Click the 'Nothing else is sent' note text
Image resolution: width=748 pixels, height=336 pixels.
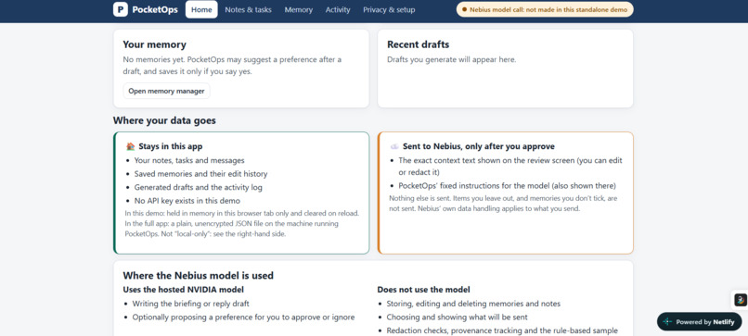[503, 204]
